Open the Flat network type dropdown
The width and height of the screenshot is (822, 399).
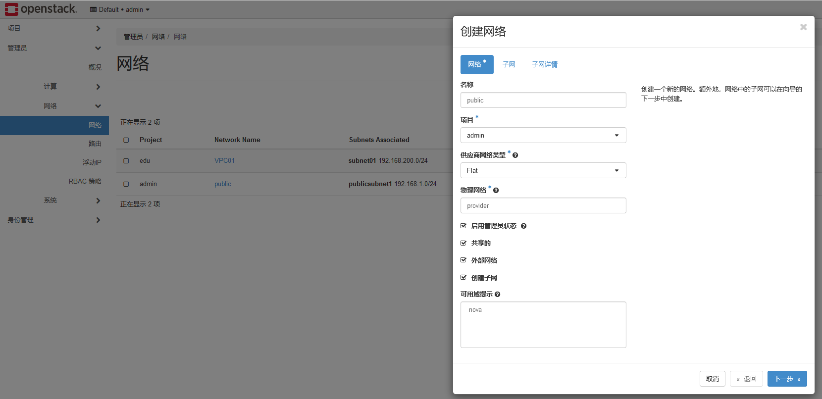(543, 170)
